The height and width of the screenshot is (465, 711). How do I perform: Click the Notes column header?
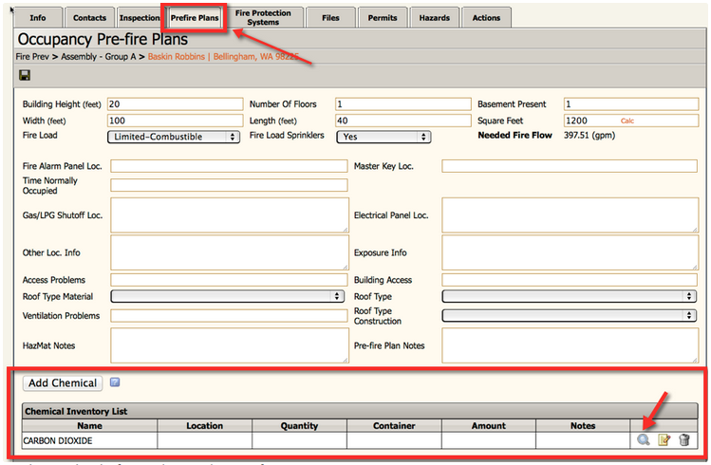tap(583, 425)
